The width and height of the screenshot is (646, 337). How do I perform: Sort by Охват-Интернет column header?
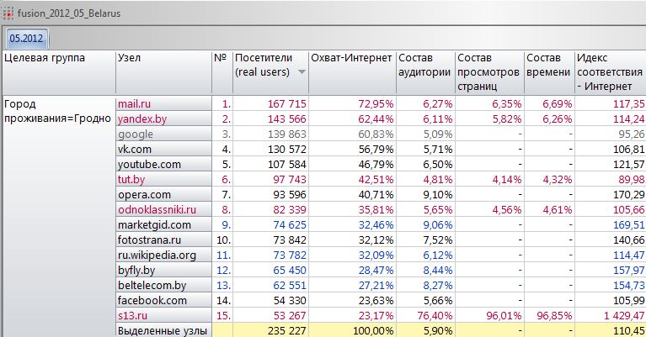350,58
